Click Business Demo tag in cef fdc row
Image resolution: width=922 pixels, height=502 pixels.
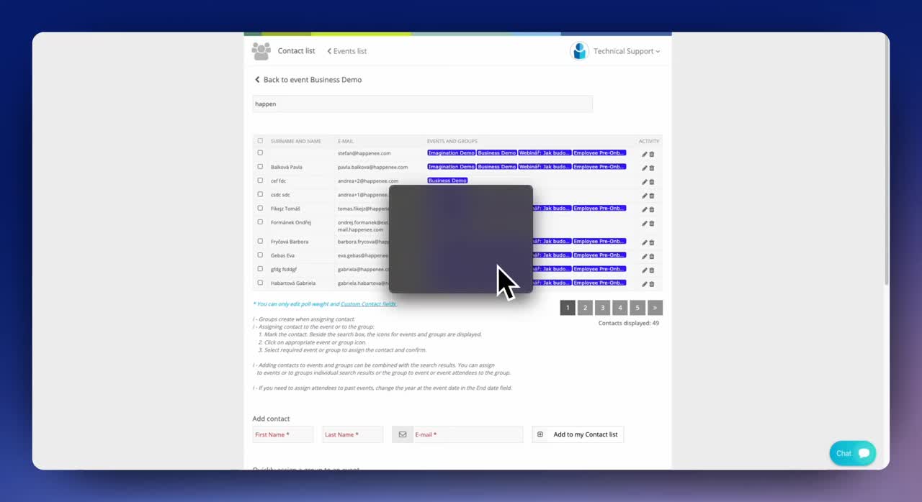click(447, 181)
